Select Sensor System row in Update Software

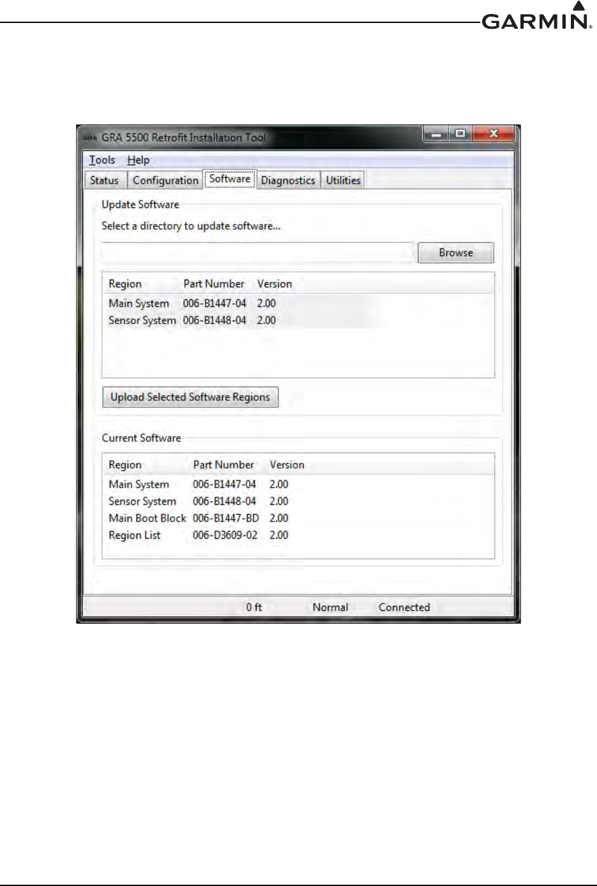coord(298,320)
